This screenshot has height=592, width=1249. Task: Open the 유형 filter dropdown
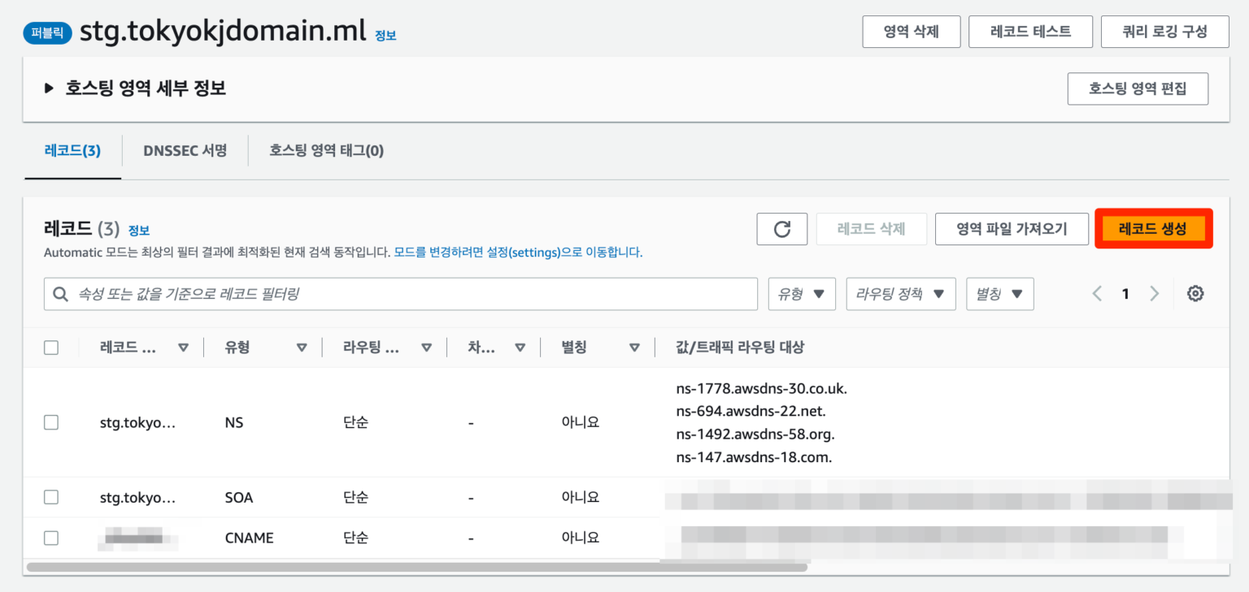tap(802, 293)
